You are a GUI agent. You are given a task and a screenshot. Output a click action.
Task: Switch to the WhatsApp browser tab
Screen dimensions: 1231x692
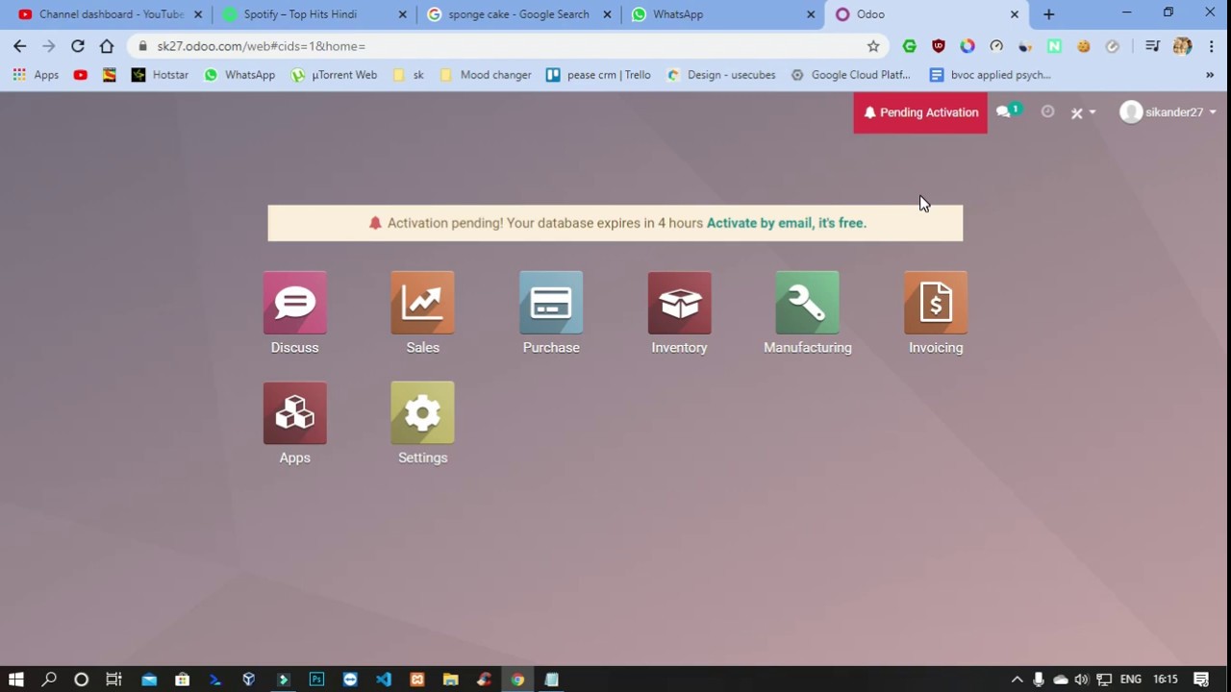tap(722, 14)
